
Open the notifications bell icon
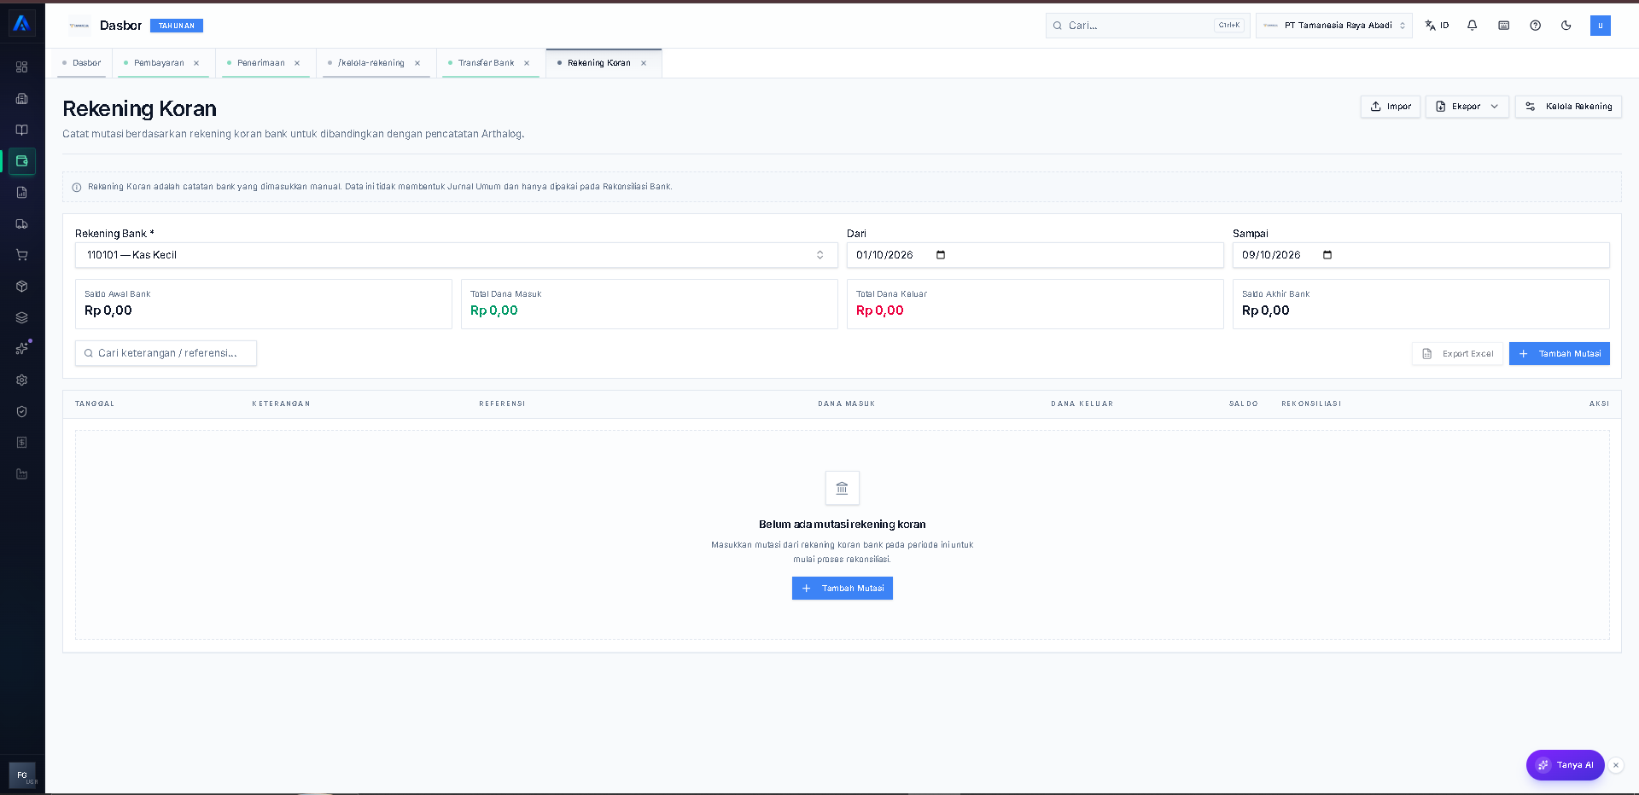pyautogui.click(x=1473, y=26)
